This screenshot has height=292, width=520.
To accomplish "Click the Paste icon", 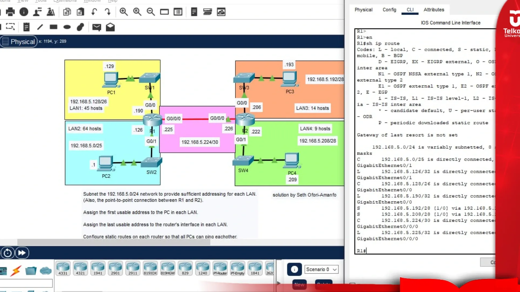I will (x=80, y=12).
